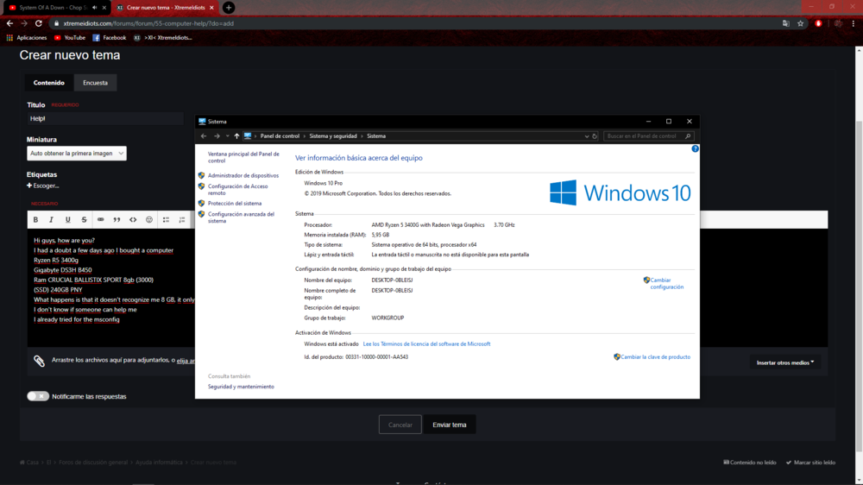Click the blue help icon in the Sistema window
This screenshot has height=485, width=863.
point(695,148)
